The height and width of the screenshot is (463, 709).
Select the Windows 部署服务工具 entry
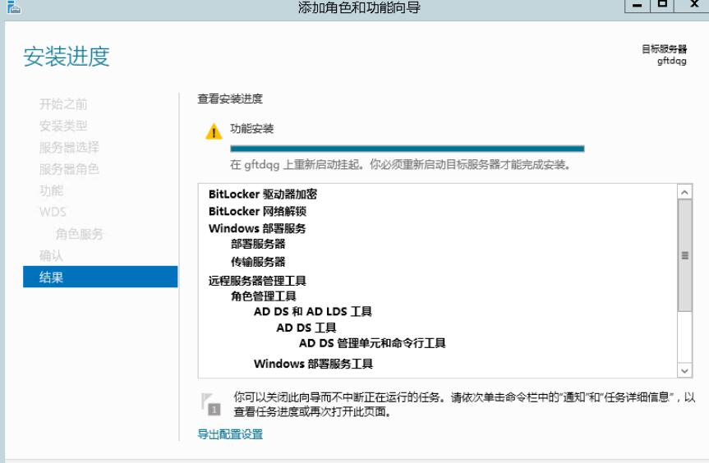[x=313, y=364]
